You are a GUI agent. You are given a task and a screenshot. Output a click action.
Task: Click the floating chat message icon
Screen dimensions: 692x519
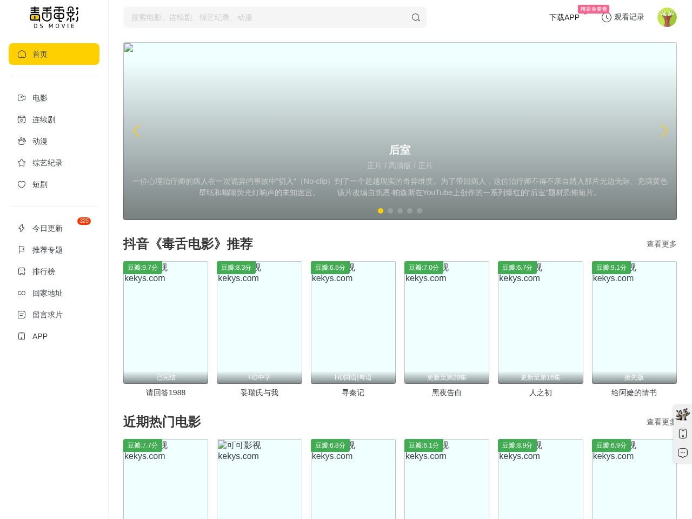coord(683,453)
